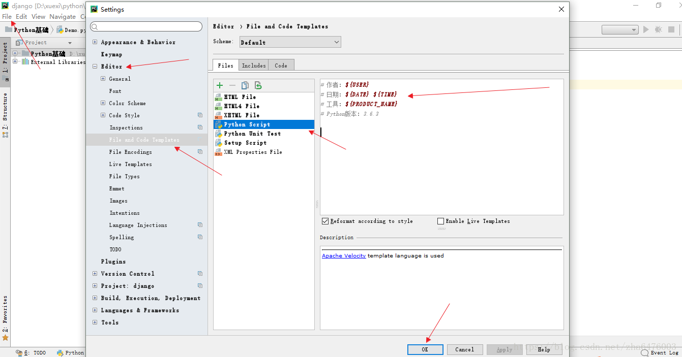Image resolution: width=682 pixels, height=357 pixels.
Task: Enable the Live Templates checkbox
Action: (441, 221)
